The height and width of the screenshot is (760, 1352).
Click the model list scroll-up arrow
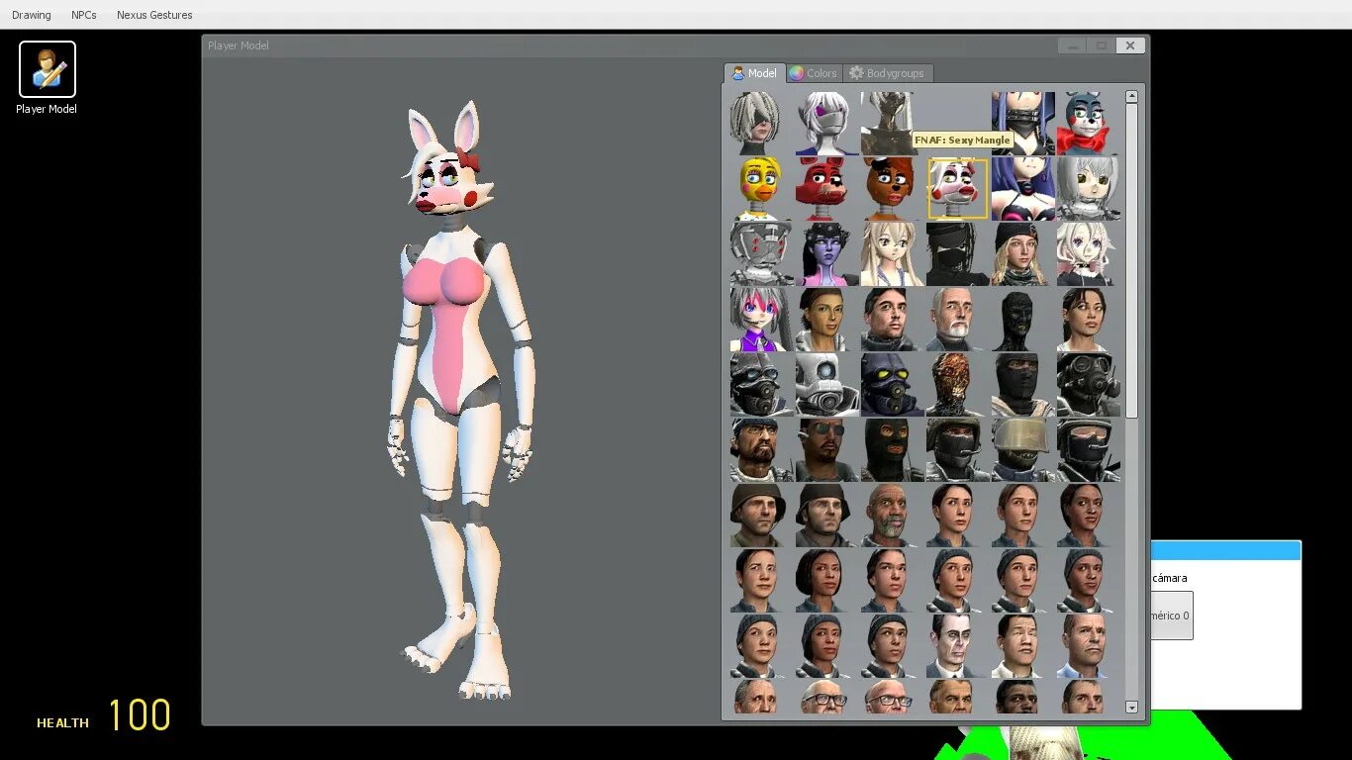[x=1131, y=96]
